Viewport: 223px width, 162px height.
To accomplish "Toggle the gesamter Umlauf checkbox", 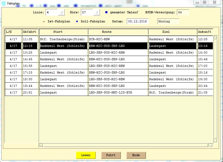I will point(106,12).
